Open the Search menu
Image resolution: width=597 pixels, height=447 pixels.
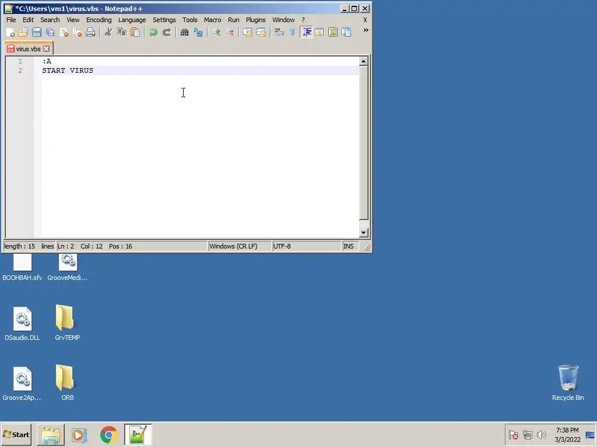click(50, 20)
